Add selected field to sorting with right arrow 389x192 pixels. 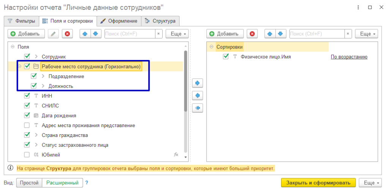[198, 83]
